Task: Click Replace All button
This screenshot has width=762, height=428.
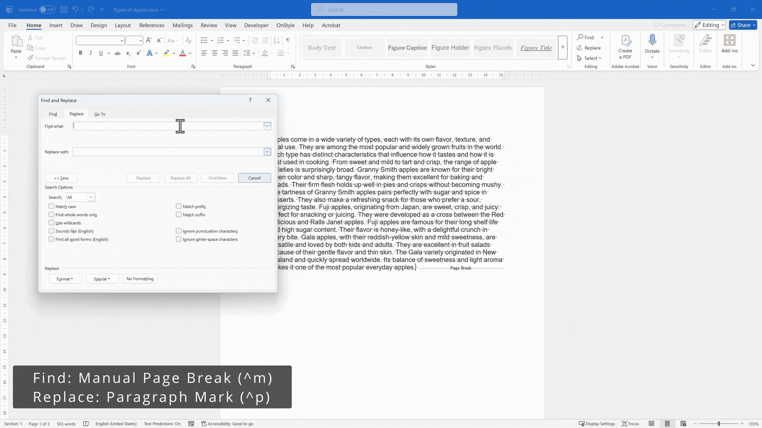Action: tap(181, 178)
